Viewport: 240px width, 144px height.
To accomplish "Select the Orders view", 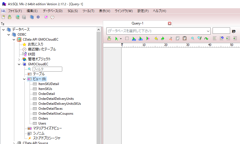I will pos(43,118).
